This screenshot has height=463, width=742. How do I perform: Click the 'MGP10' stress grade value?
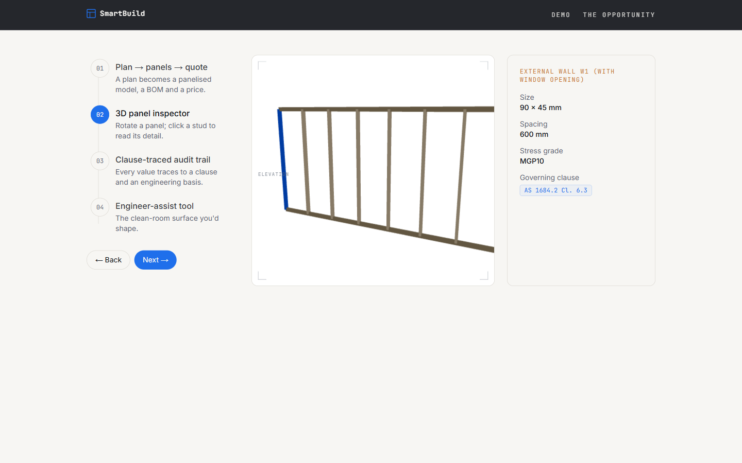point(532,161)
